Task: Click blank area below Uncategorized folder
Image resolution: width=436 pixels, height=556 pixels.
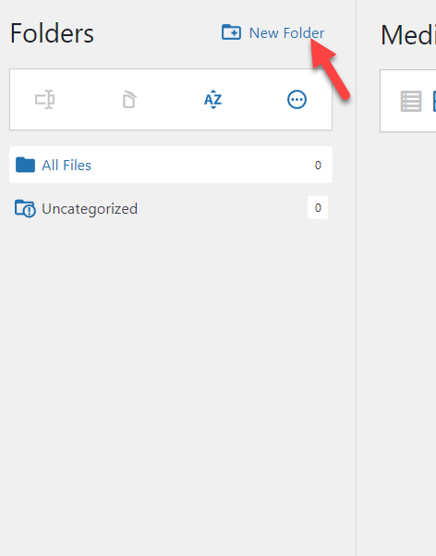Action: [170, 354]
